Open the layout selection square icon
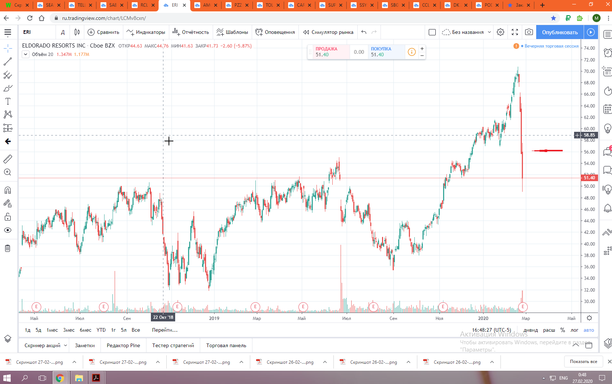The image size is (612, 384). [x=432, y=32]
